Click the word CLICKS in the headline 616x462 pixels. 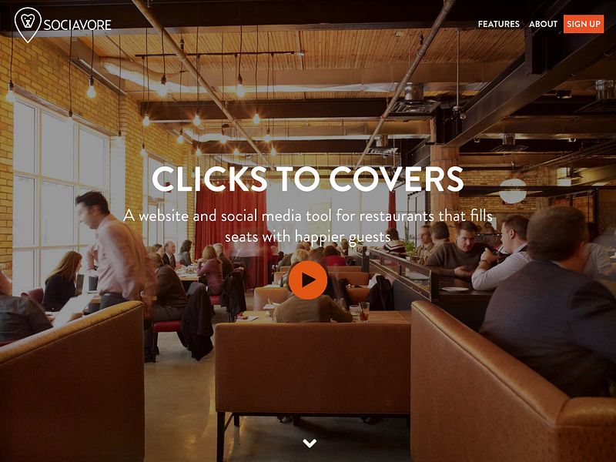tap(209, 179)
